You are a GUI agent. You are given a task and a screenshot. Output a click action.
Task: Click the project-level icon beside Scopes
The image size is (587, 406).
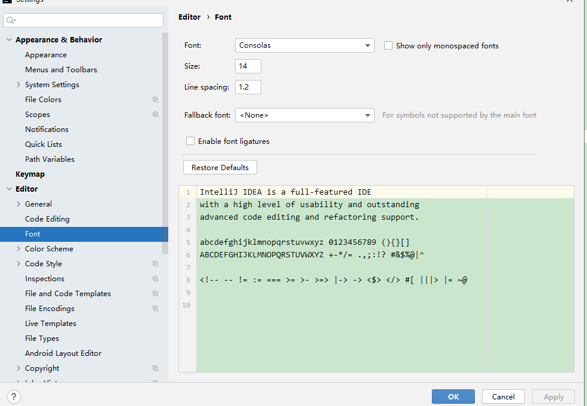pos(155,115)
